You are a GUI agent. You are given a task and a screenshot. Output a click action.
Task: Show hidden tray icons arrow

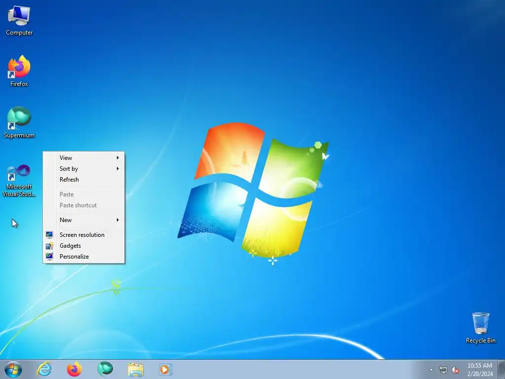pos(431,370)
